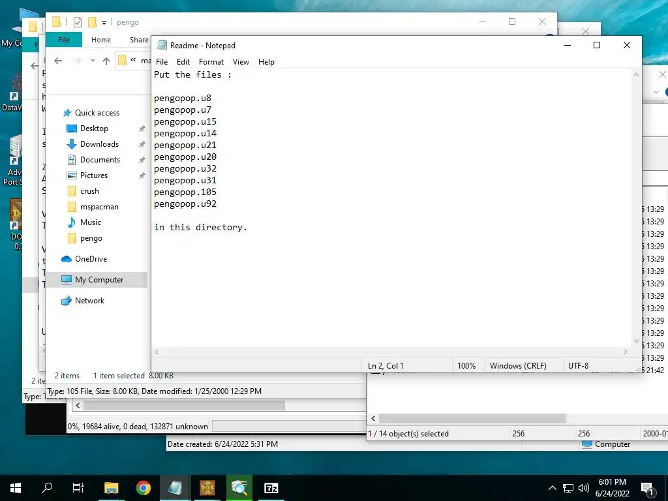Open the Share ribbon tab in Explorer
668x501 pixels.
click(x=140, y=40)
